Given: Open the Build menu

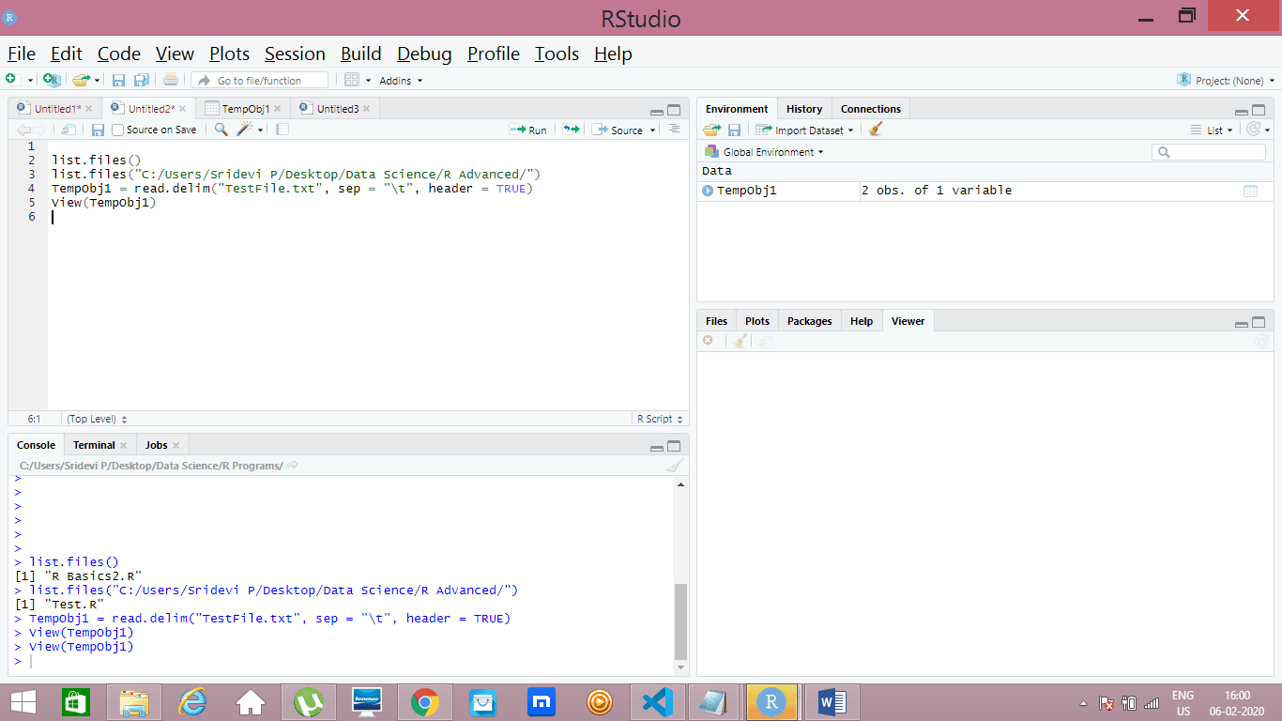Looking at the screenshot, I should (x=361, y=54).
